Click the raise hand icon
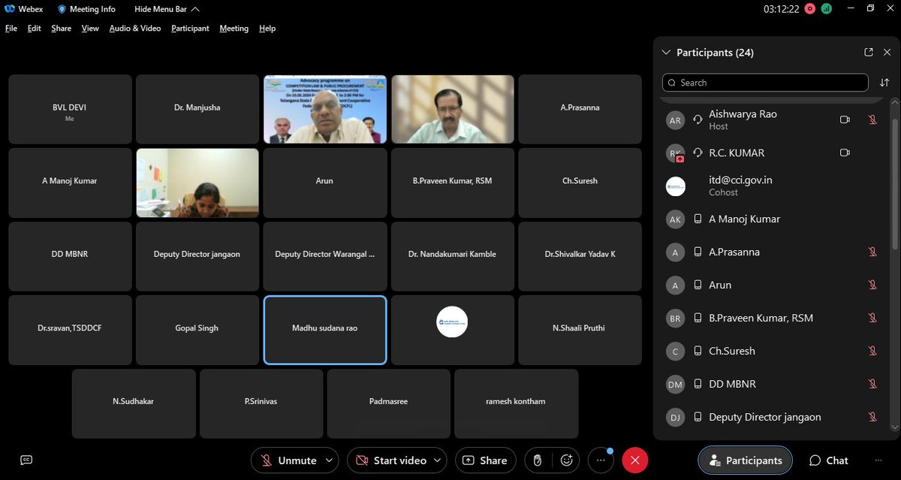The width and height of the screenshot is (901, 480). [538, 460]
